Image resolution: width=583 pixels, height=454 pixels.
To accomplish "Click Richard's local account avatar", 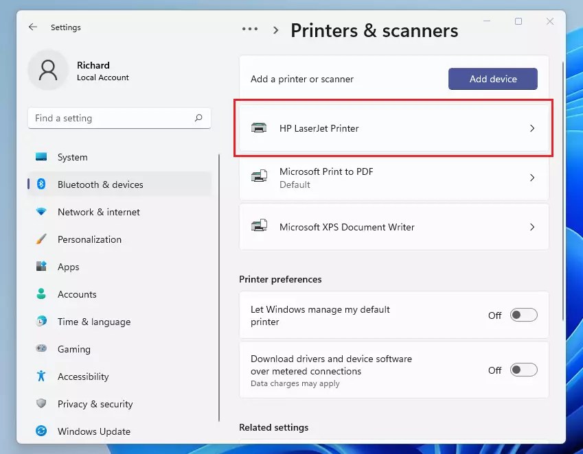I will pyautogui.click(x=47, y=71).
